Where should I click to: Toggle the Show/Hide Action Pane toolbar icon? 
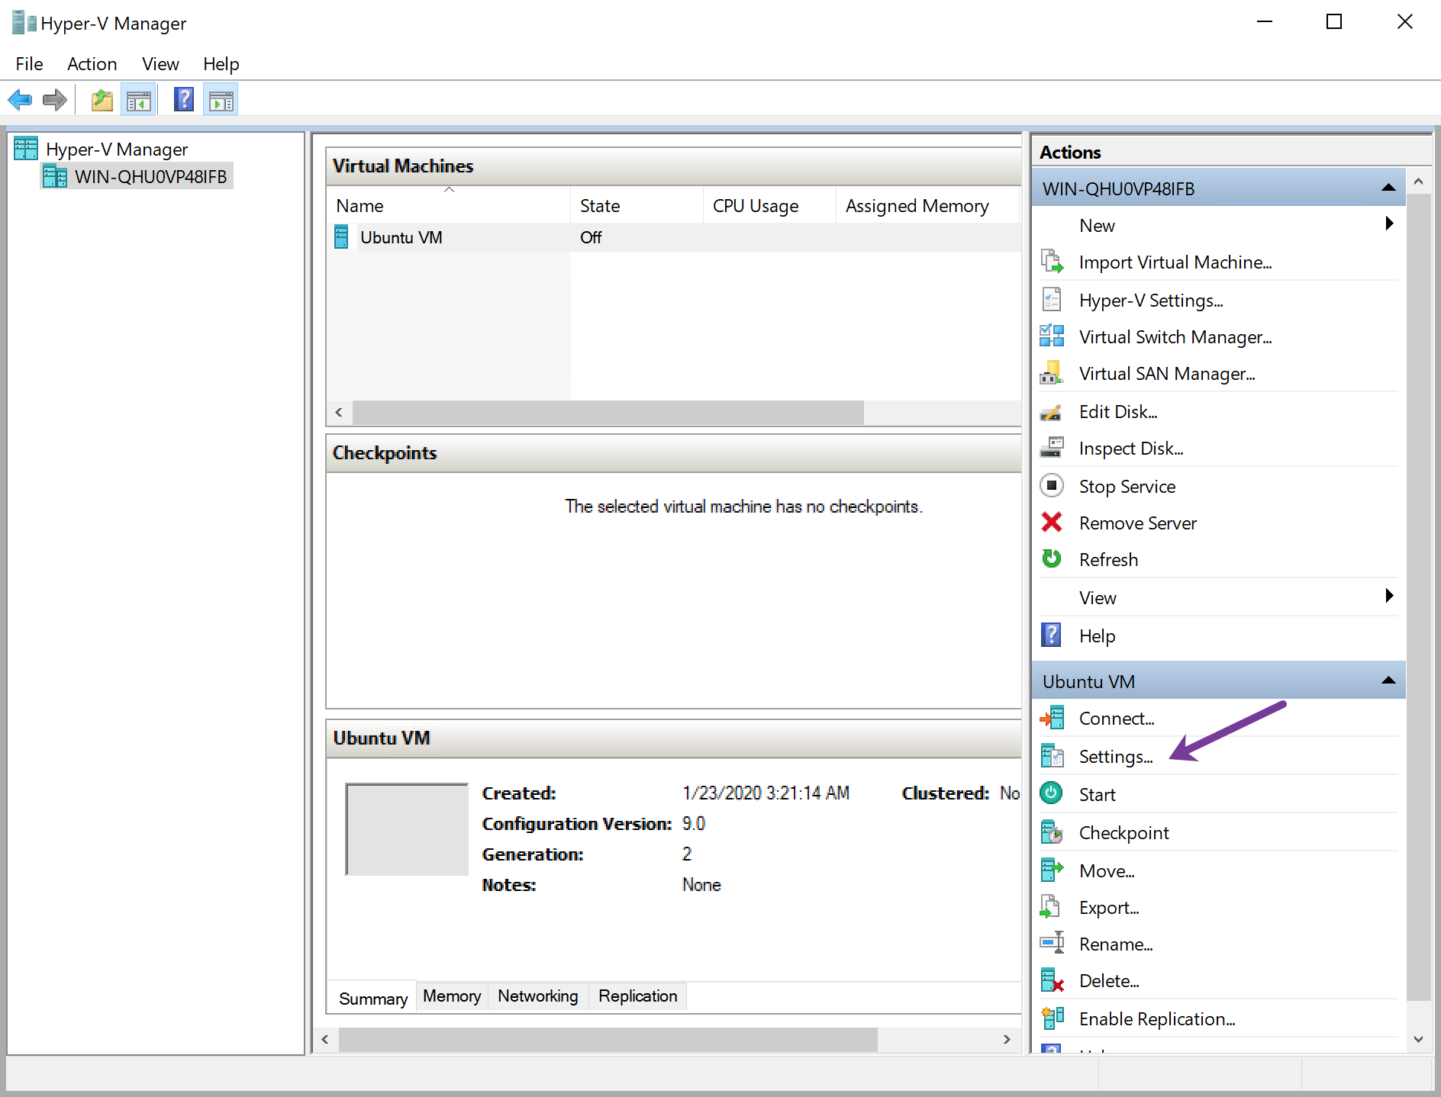click(221, 100)
